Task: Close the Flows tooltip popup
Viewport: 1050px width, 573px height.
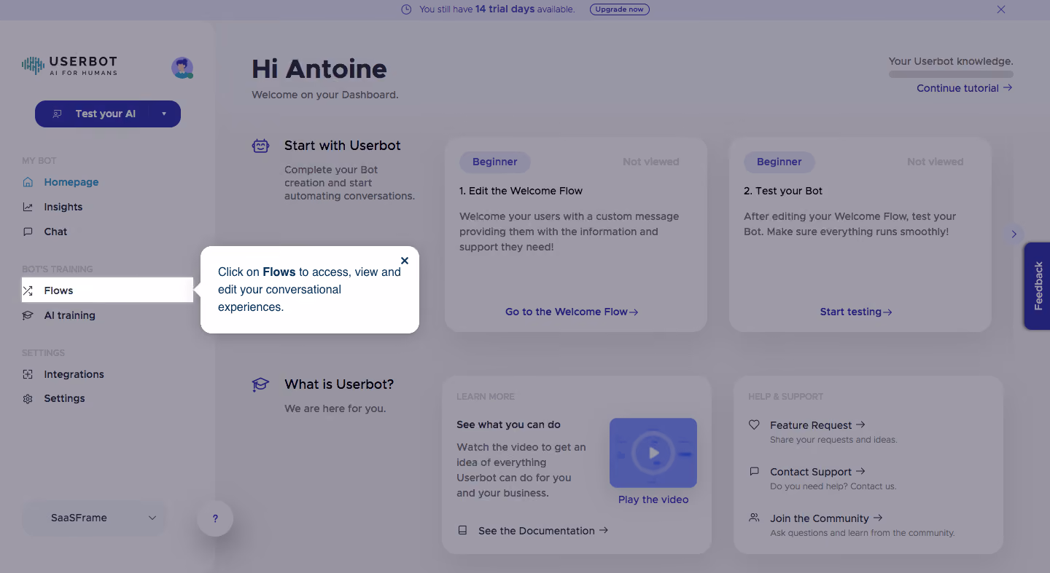Action: 405,261
